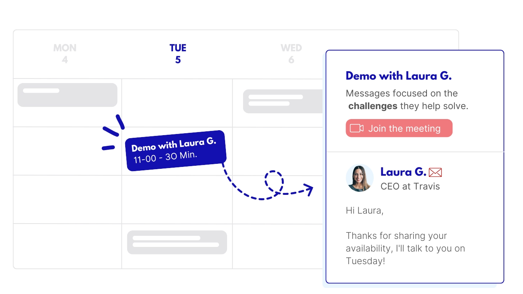This screenshot has height=294, width=523.
Task: Open the gray placeholder event on Monday
Action: click(x=67, y=95)
